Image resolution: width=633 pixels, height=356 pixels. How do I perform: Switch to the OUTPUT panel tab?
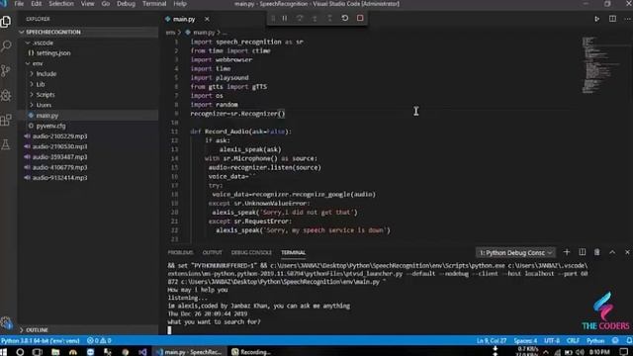pos(213,253)
